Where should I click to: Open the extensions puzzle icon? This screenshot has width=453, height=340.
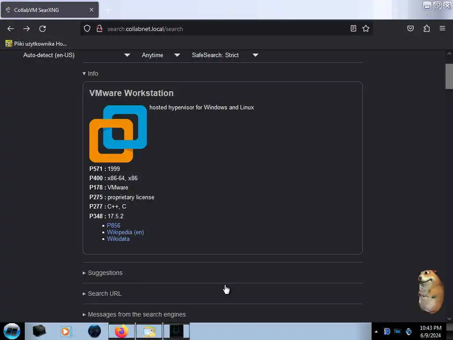click(426, 28)
